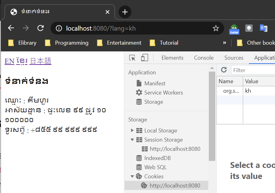The image size is (275, 193).
Task: Bookmark this page with the star icon
Action: tap(216, 28)
